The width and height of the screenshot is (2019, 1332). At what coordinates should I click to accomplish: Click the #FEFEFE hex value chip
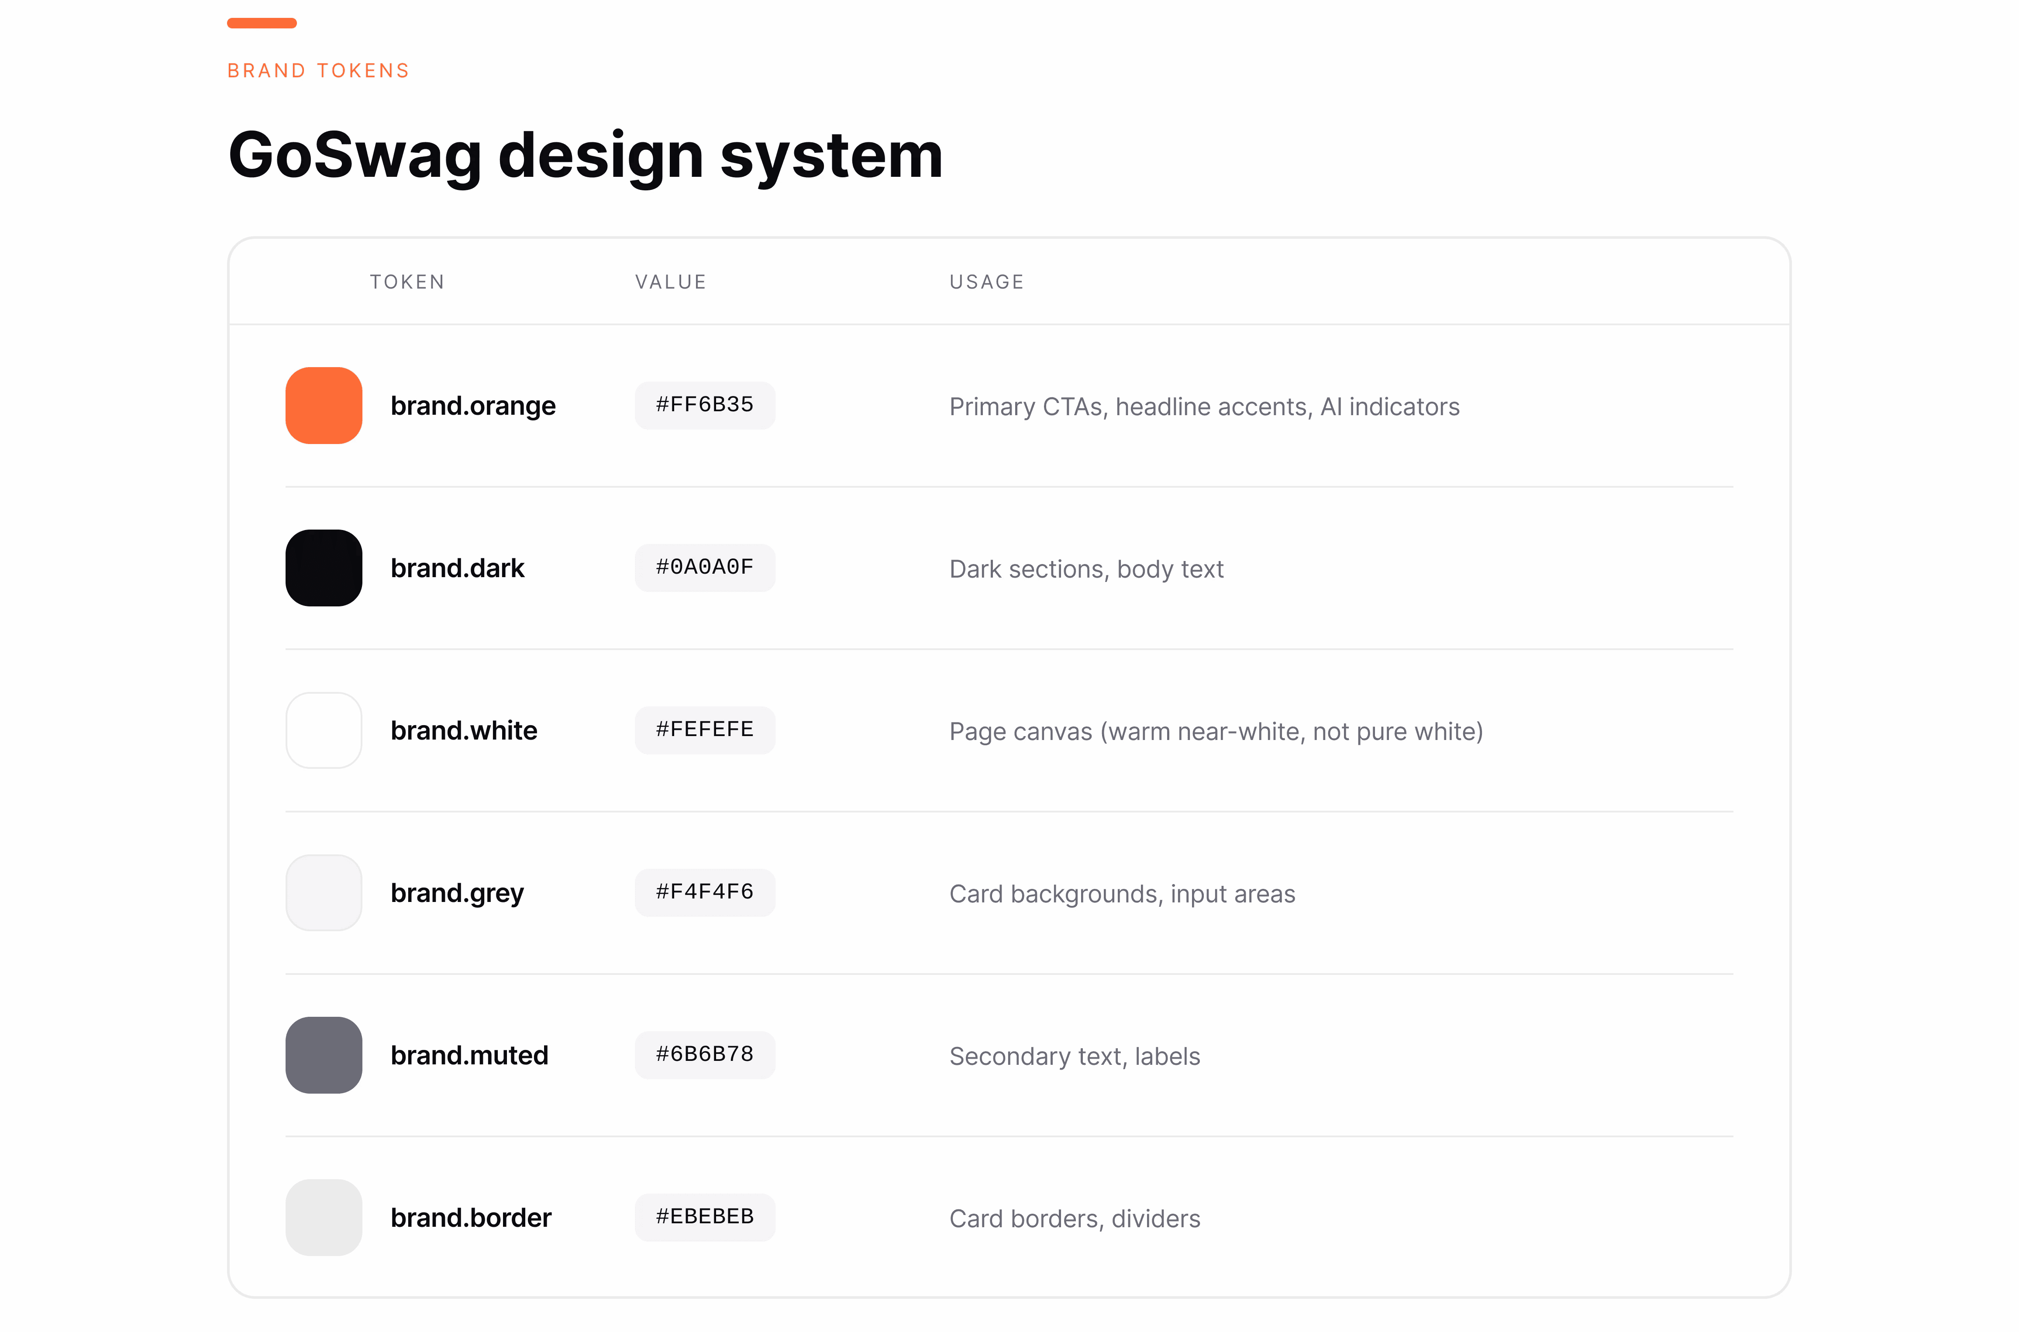point(705,730)
